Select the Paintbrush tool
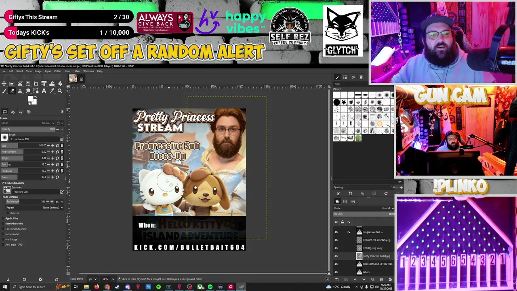517x291 pixels. (4, 91)
